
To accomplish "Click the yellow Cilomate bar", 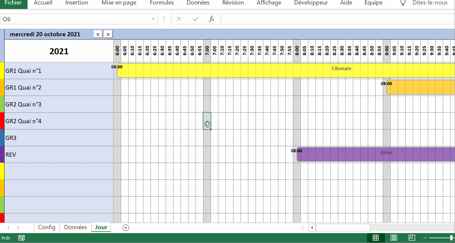I will (x=286, y=70).
